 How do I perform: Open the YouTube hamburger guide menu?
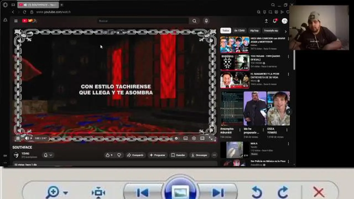pyautogui.click(x=16, y=21)
